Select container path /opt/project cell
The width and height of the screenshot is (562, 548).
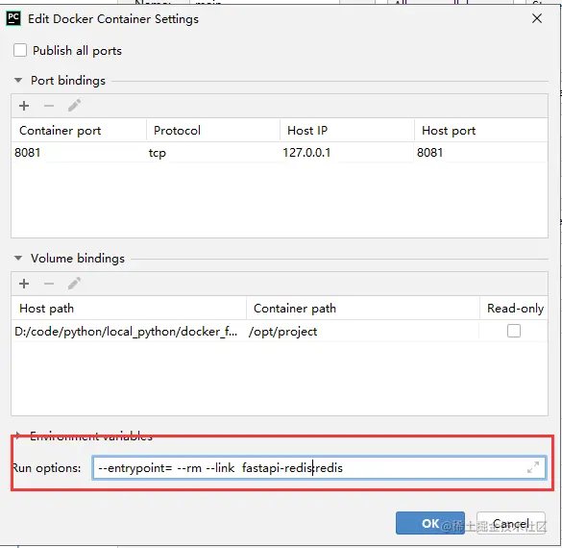pos(363,331)
